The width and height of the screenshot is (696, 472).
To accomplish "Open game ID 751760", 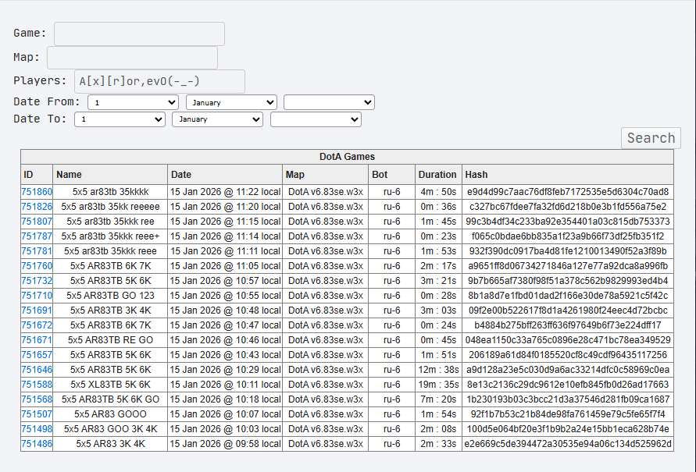I will tap(37, 266).
